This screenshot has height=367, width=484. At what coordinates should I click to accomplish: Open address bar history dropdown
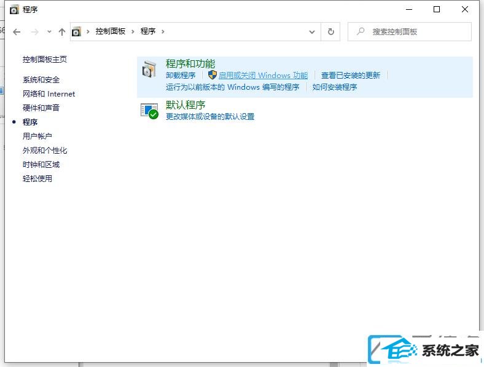[x=312, y=31]
